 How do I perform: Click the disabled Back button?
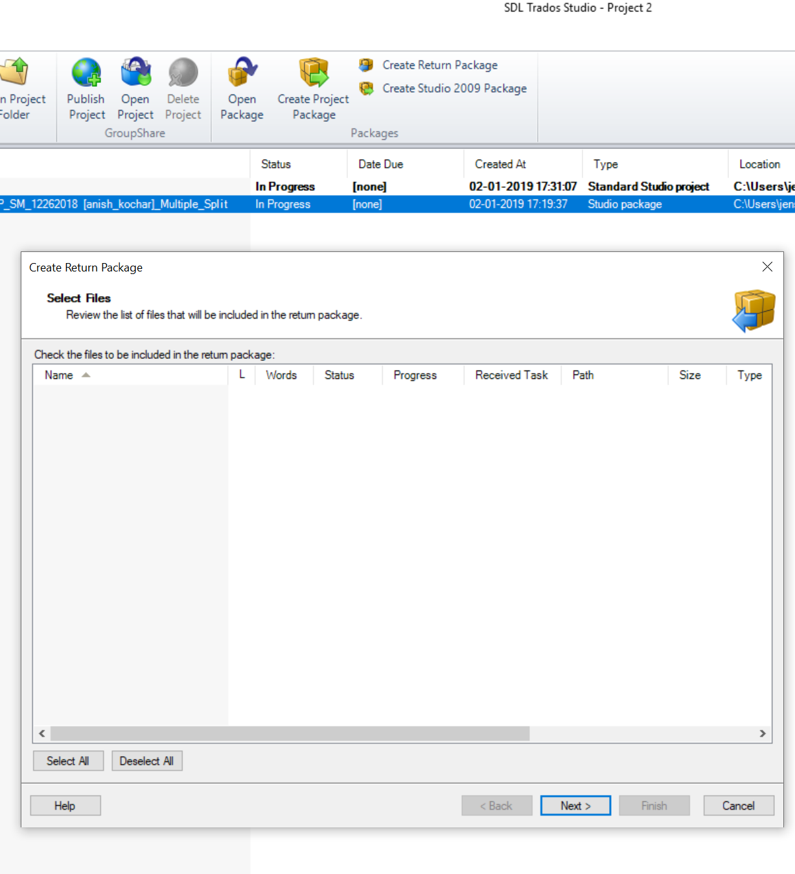(496, 805)
